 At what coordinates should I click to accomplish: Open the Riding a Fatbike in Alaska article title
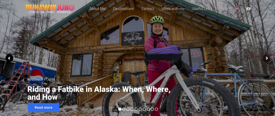pyautogui.click(x=99, y=93)
